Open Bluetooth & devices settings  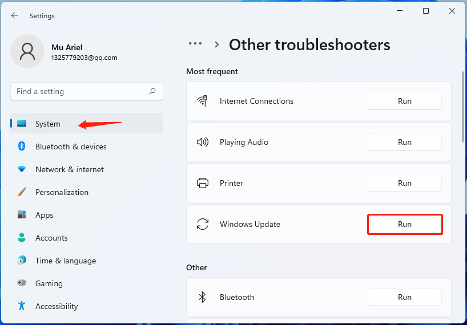87,147
